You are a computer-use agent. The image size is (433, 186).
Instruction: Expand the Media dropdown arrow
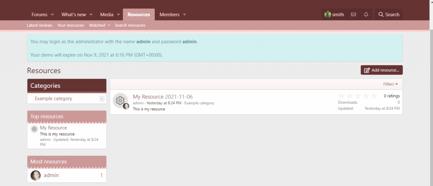pyautogui.click(x=118, y=15)
